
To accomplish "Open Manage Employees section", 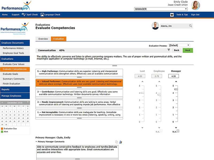I will click(x=15, y=96).
